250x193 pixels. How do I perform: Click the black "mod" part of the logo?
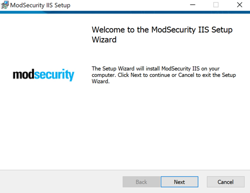23,74
